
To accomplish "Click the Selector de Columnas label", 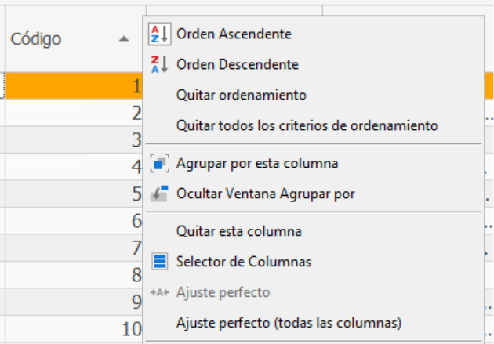I will pos(244,262).
